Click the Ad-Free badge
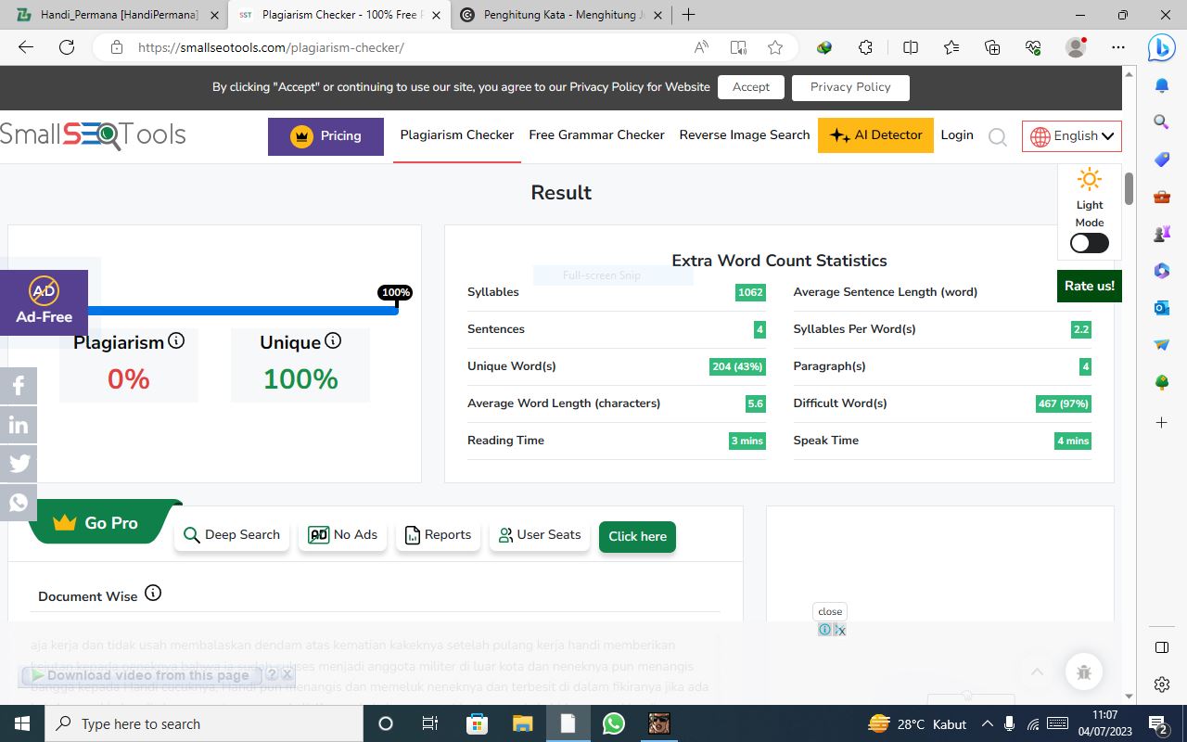 coord(44,302)
